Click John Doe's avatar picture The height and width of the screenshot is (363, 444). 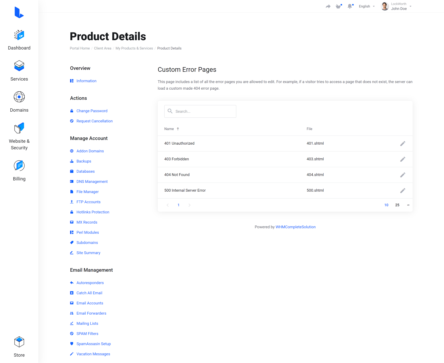click(x=385, y=6)
